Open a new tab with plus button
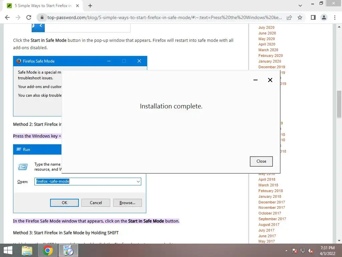The image size is (342, 257). point(90,6)
